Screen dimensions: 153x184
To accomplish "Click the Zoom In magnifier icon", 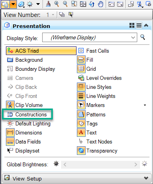I will coord(57,4).
